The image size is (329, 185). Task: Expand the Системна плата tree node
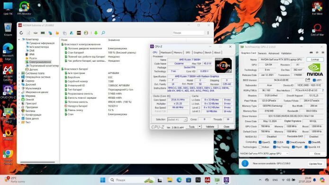pos(19,73)
